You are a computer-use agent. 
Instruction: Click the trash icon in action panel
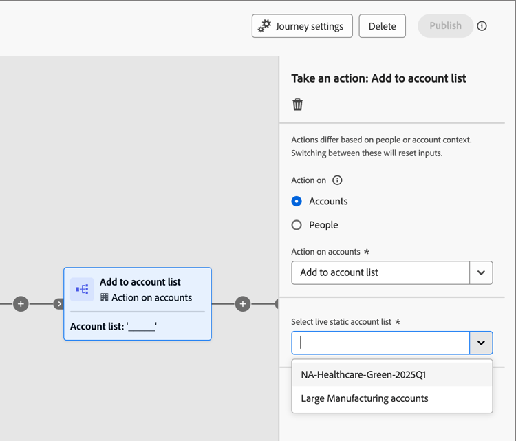(x=298, y=105)
